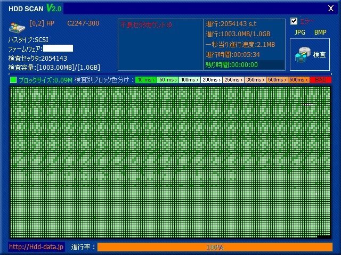Click the 検査セクタ:2054143 text
Image resolution: width=341 pixels, height=255 pixels.
[38, 59]
